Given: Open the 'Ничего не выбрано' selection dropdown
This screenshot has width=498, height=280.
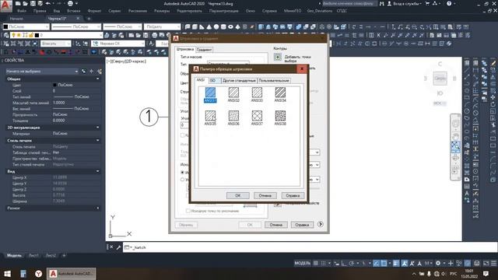Looking at the screenshot, I should pos(41,72).
